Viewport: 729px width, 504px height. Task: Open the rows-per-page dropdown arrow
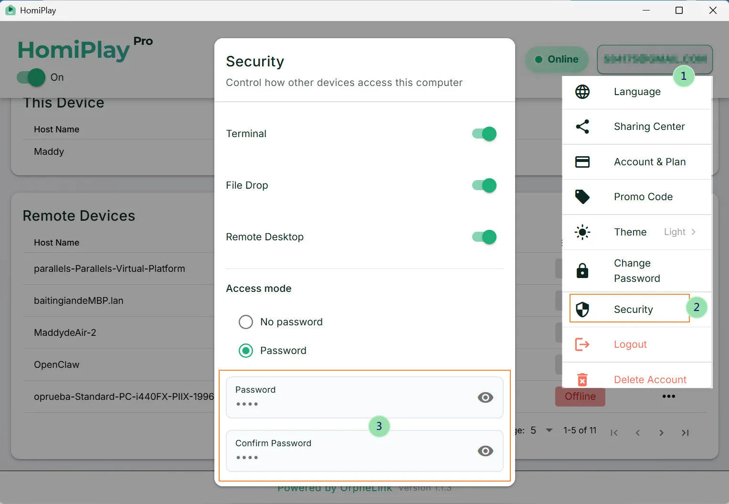tap(549, 430)
